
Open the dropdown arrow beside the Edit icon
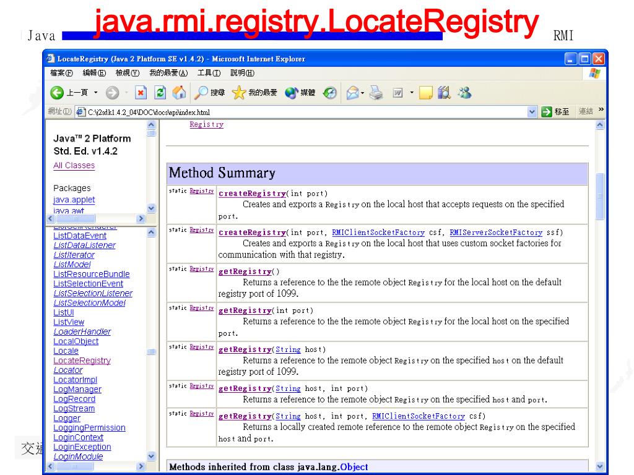tap(412, 93)
